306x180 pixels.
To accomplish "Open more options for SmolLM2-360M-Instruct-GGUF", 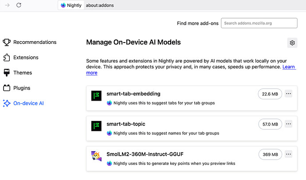I will click(x=288, y=154).
